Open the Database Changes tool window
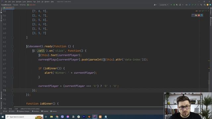Image resolution: width=212 pixels, height=119 pixels. click(x=23, y=111)
